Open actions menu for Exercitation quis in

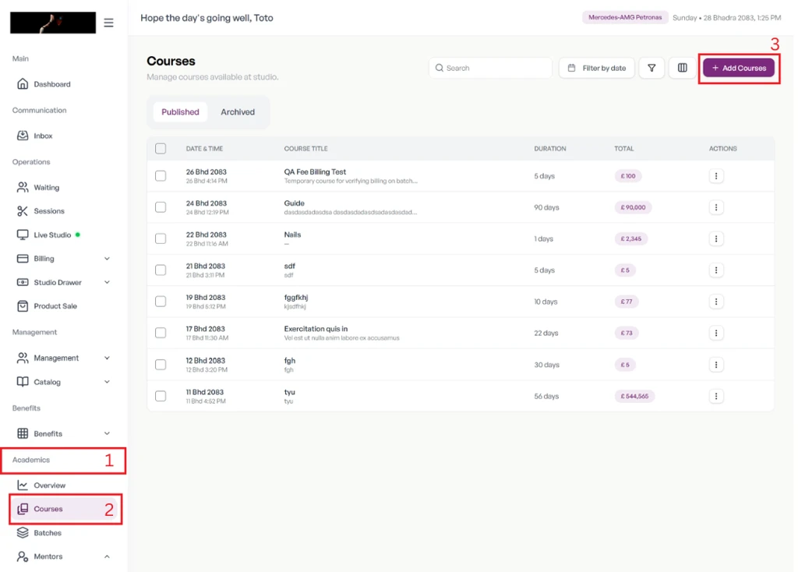716,333
